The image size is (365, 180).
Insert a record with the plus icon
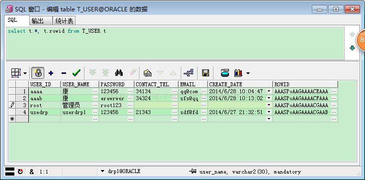[x=51, y=73]
